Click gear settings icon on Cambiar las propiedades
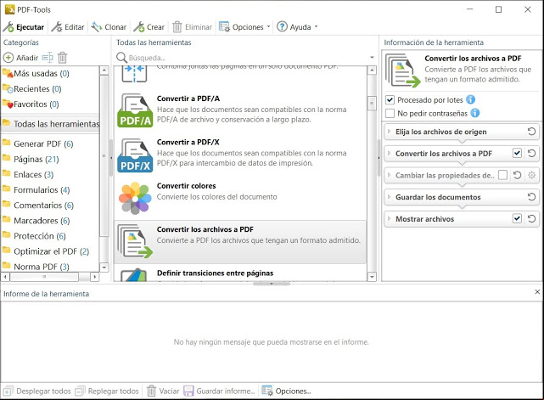 [531, 175]
